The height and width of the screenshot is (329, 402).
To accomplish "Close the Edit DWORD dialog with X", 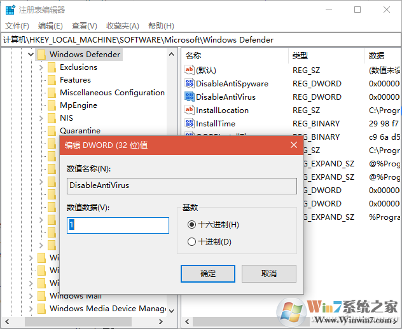I will pos(294,145).
